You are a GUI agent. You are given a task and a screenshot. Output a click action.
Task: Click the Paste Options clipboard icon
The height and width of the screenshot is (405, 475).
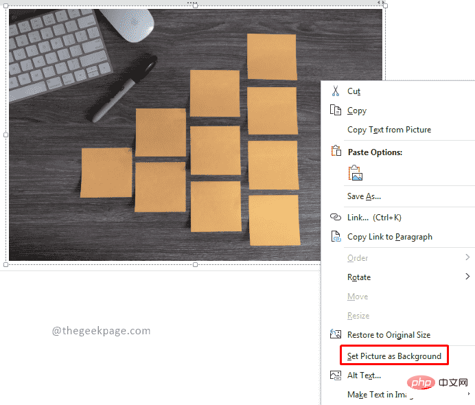pyautogui.click(x=336, y=151)
